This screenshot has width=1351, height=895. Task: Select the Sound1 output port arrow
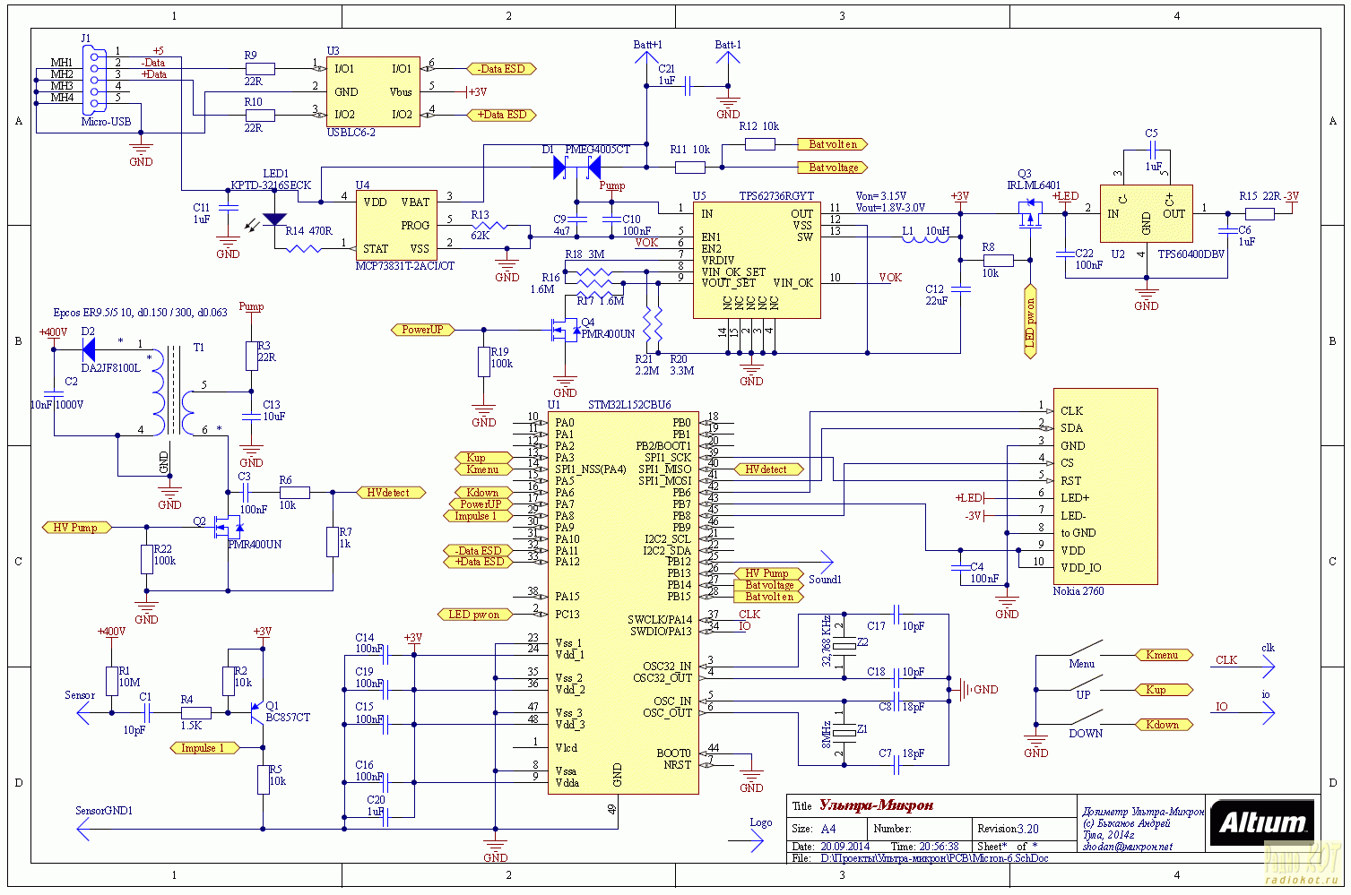[x=821, y=562]
